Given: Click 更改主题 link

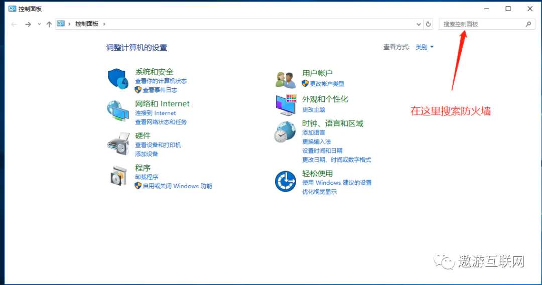Looking at the screenshot, I should [314, 109].
